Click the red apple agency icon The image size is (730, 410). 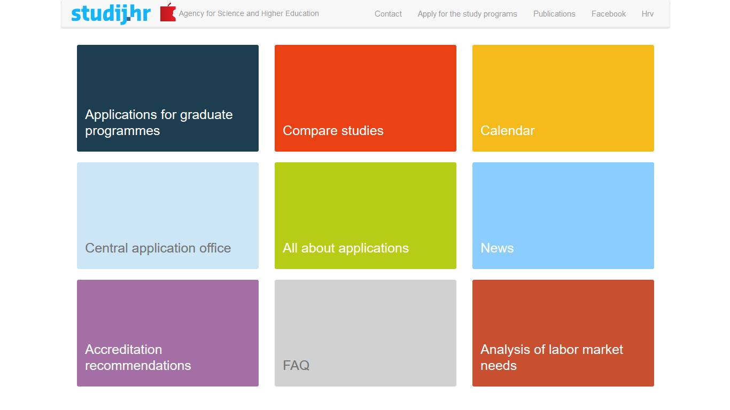click(x=168, y=13)
